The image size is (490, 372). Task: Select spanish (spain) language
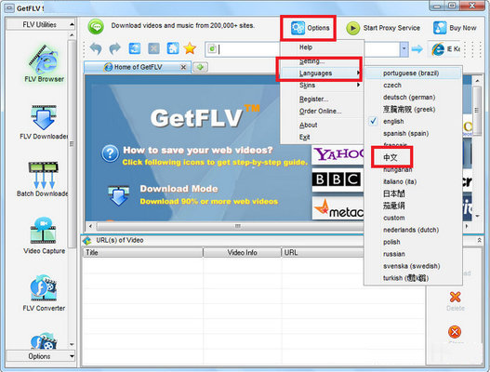point(413,134)
